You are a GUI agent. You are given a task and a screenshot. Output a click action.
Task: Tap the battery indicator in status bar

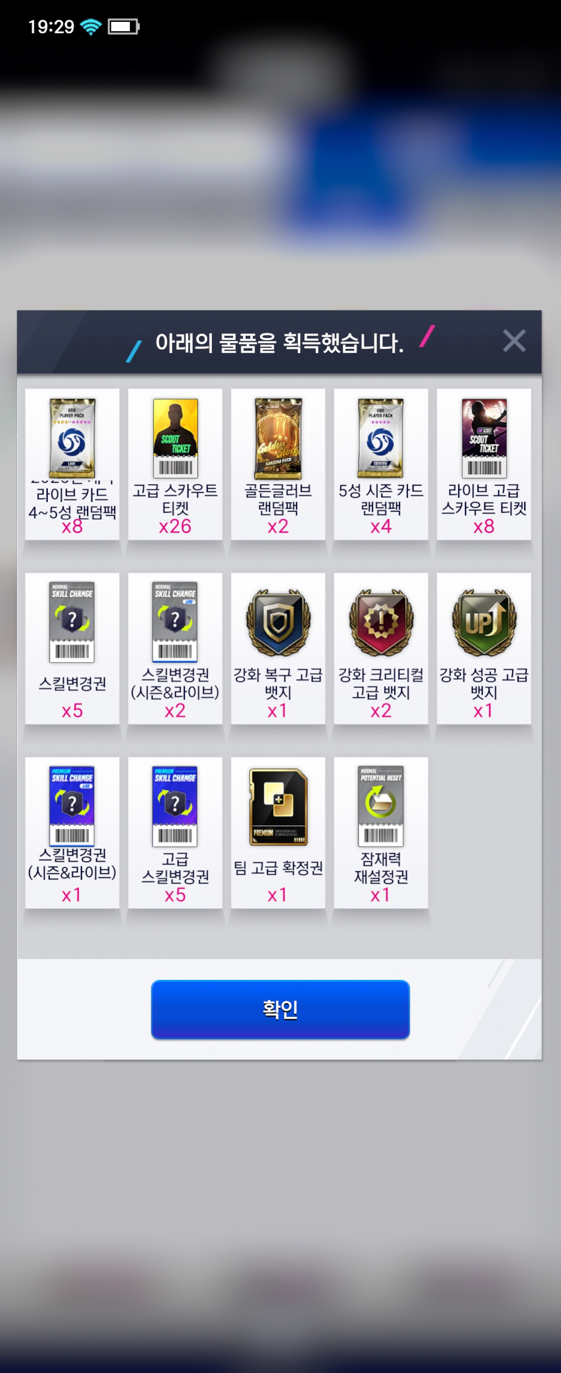point(124,27)
